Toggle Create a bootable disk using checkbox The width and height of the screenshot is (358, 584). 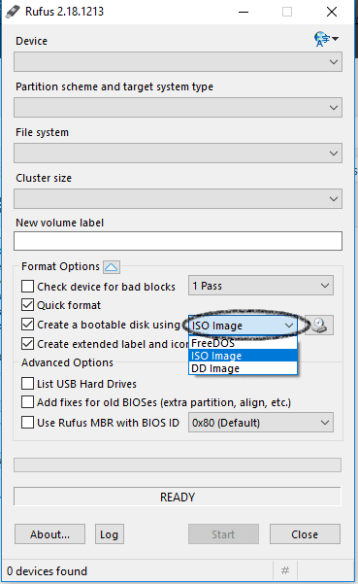[x=27, y=325]
